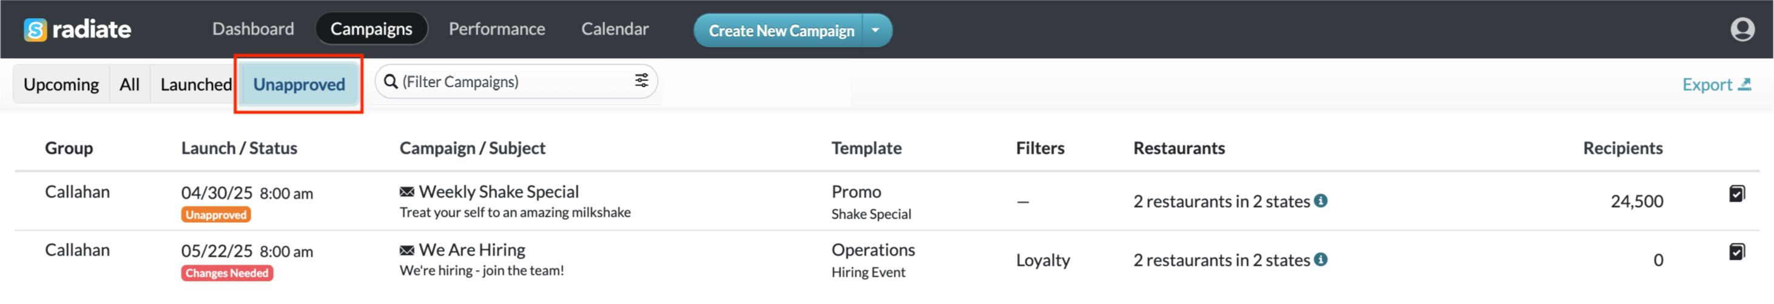Show All campaigns tab
Viewport: 1774px width, 304px height.
point(129,85)
